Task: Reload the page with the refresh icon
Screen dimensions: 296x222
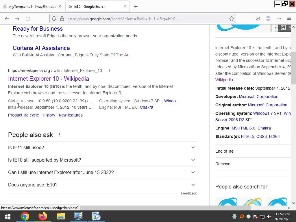Action: click(28, 19)
